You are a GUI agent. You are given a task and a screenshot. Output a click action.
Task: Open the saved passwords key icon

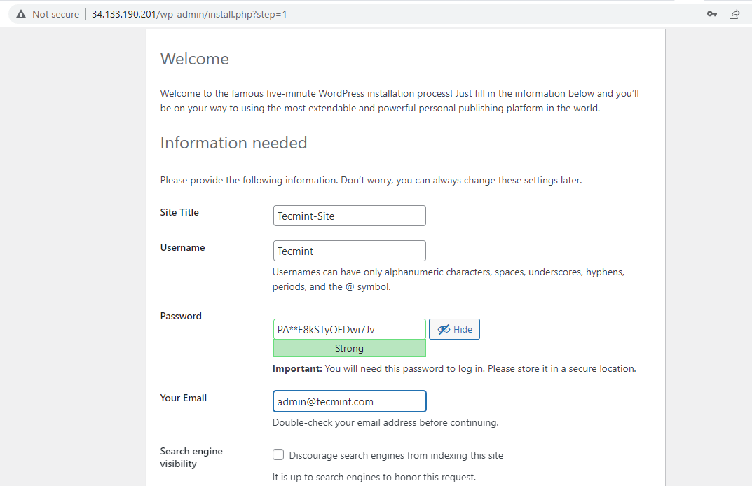(x=712, y=14)
